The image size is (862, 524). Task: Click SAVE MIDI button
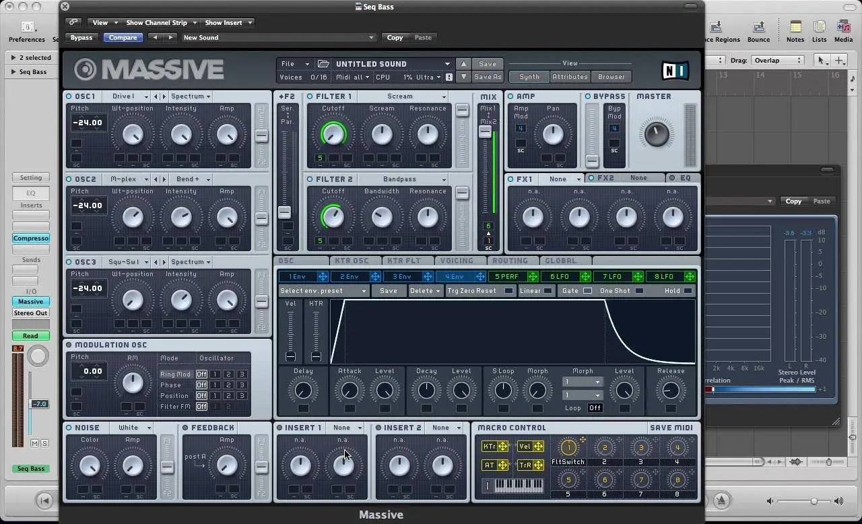pos(671,428)
